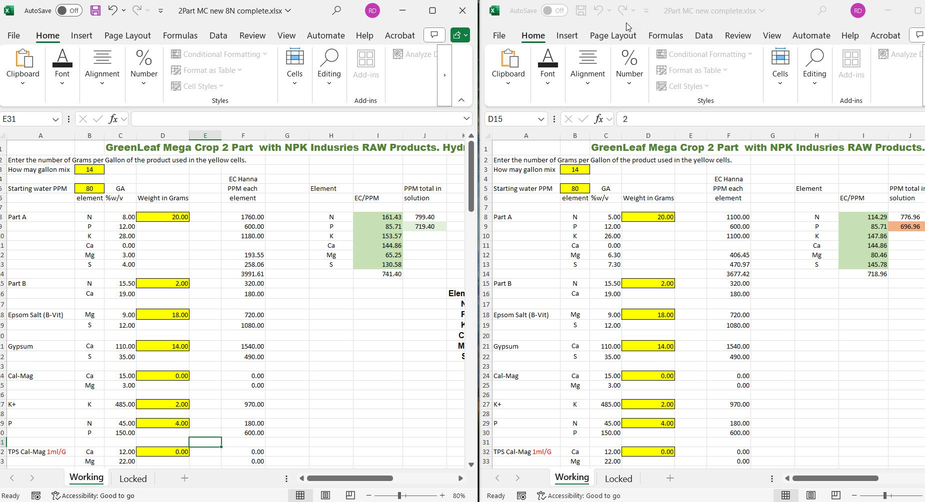Toggle AutoSave switch in right window
The height and width of the screenshot is (502, 925).
pos(554,10)
